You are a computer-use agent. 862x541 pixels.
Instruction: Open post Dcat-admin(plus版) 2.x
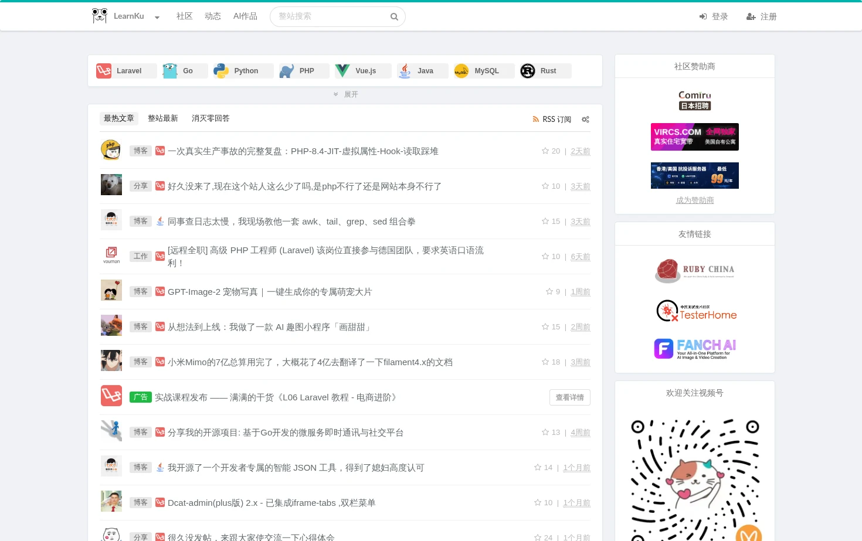point(272,503)
